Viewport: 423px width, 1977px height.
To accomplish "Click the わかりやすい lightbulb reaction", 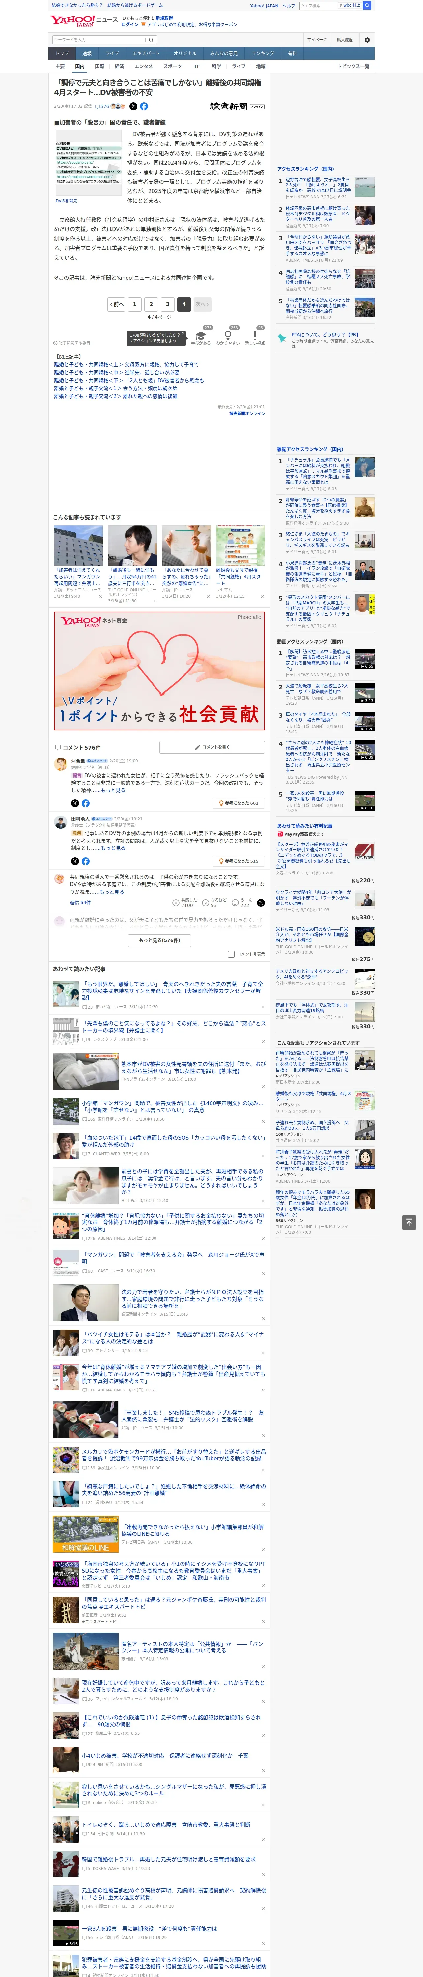I will [227, 335].
